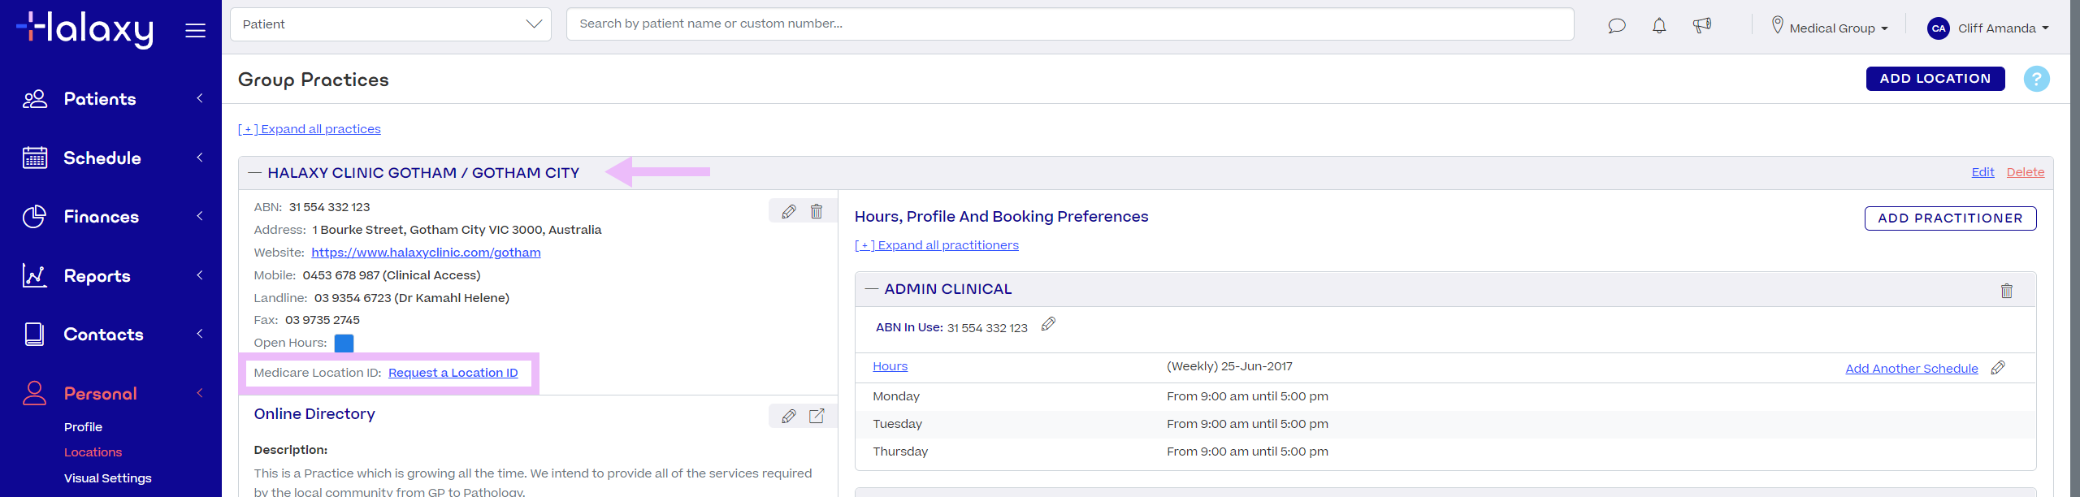Open the Patient search type dropdown
Image resolution: width=2080 pixels, height=497 pixels.
391,24
